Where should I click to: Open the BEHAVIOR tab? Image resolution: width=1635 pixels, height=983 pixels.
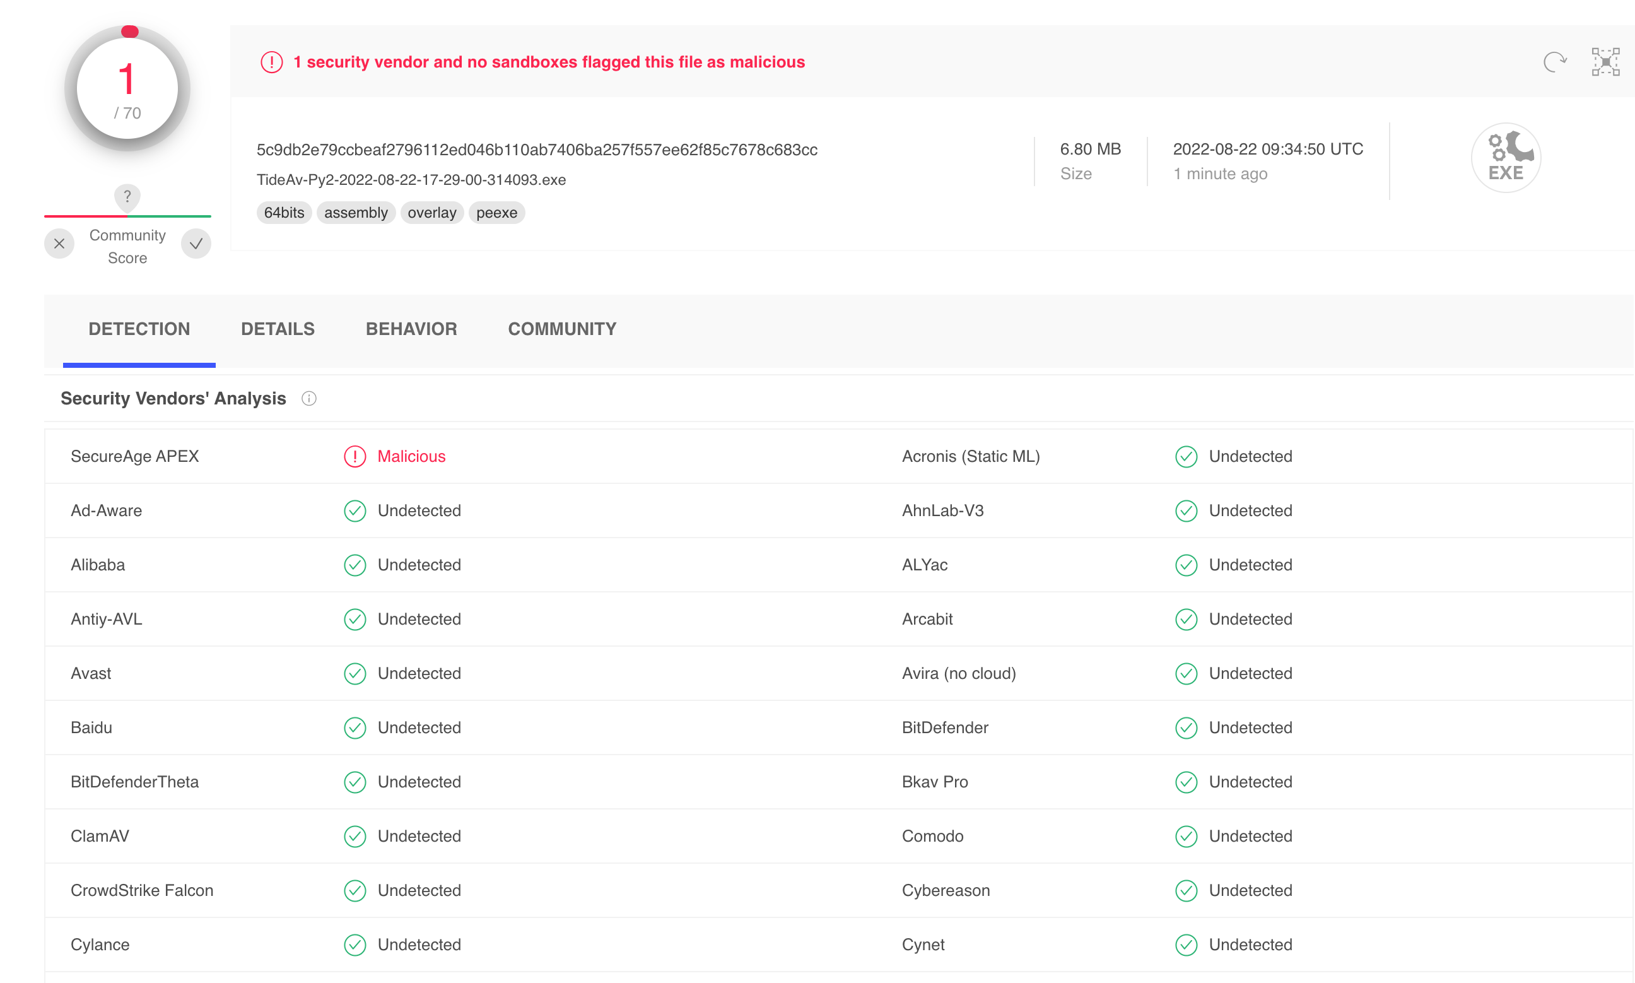pos(411,329)
